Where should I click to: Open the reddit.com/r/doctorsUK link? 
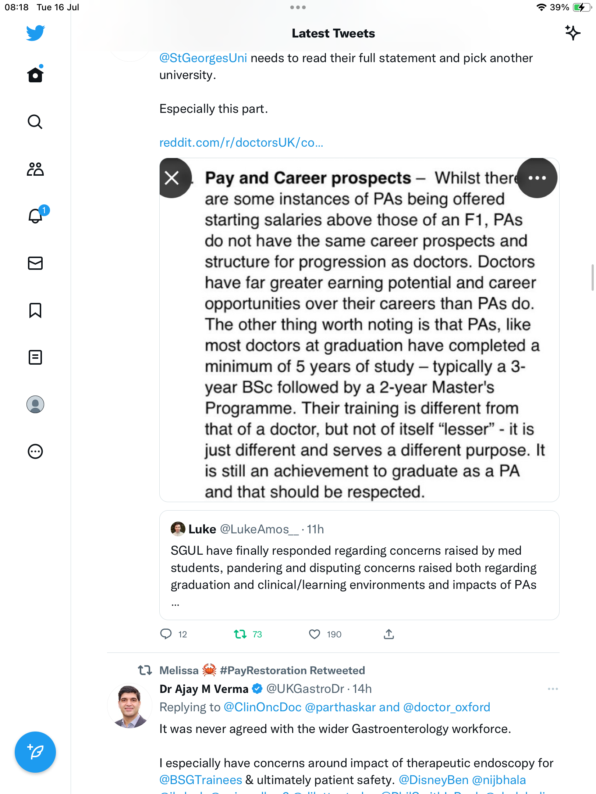pos(241,143)
